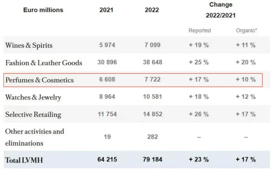272x172 pixels.
Task: Select the + 23 % total reported change
Action: click(x=199, y=159)
